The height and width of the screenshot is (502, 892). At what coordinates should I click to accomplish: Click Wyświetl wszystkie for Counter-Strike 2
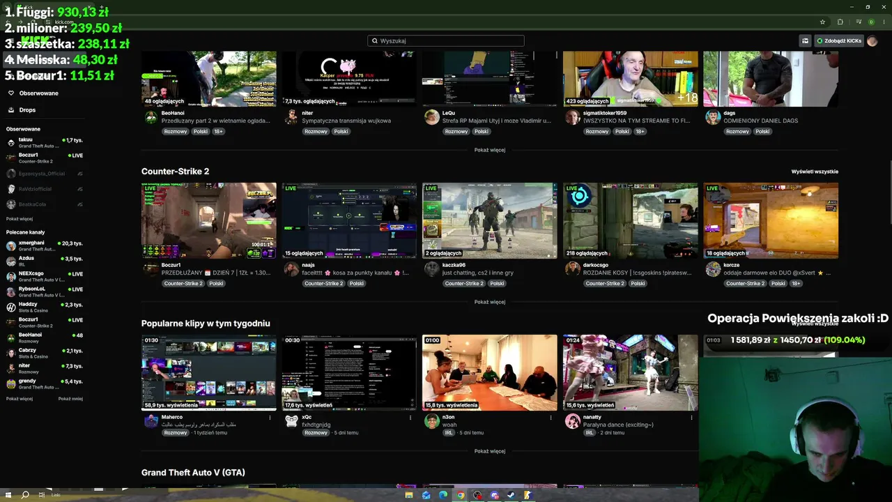pyautogui.click(x=815, y=172)
